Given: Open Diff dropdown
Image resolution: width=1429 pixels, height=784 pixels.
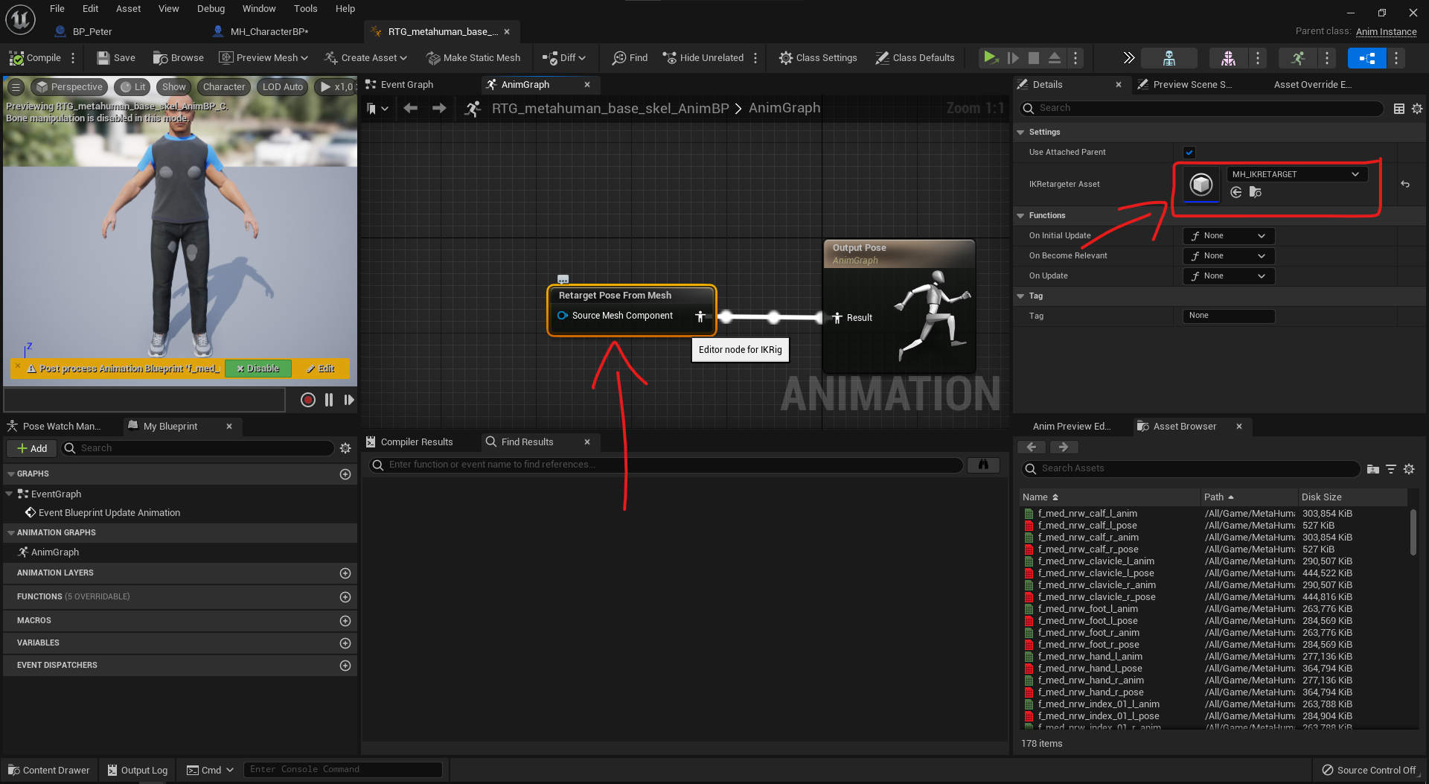Looking at the screenshot, I should [564, 57].
